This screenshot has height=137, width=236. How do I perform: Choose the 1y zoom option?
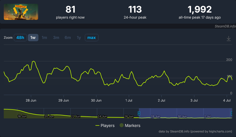[79, 37]
